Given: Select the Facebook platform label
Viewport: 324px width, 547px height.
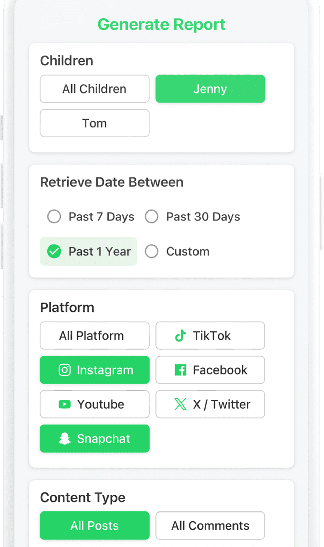Looking at the screenshot, I should pos(220,370).
